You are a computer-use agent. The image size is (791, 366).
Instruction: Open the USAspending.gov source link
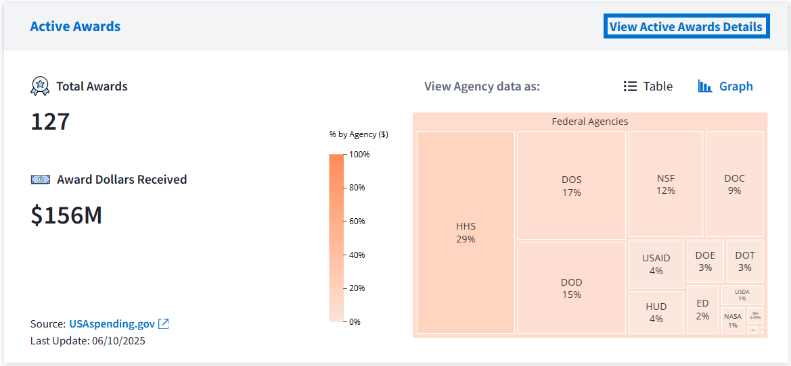(x=112, y=323)
